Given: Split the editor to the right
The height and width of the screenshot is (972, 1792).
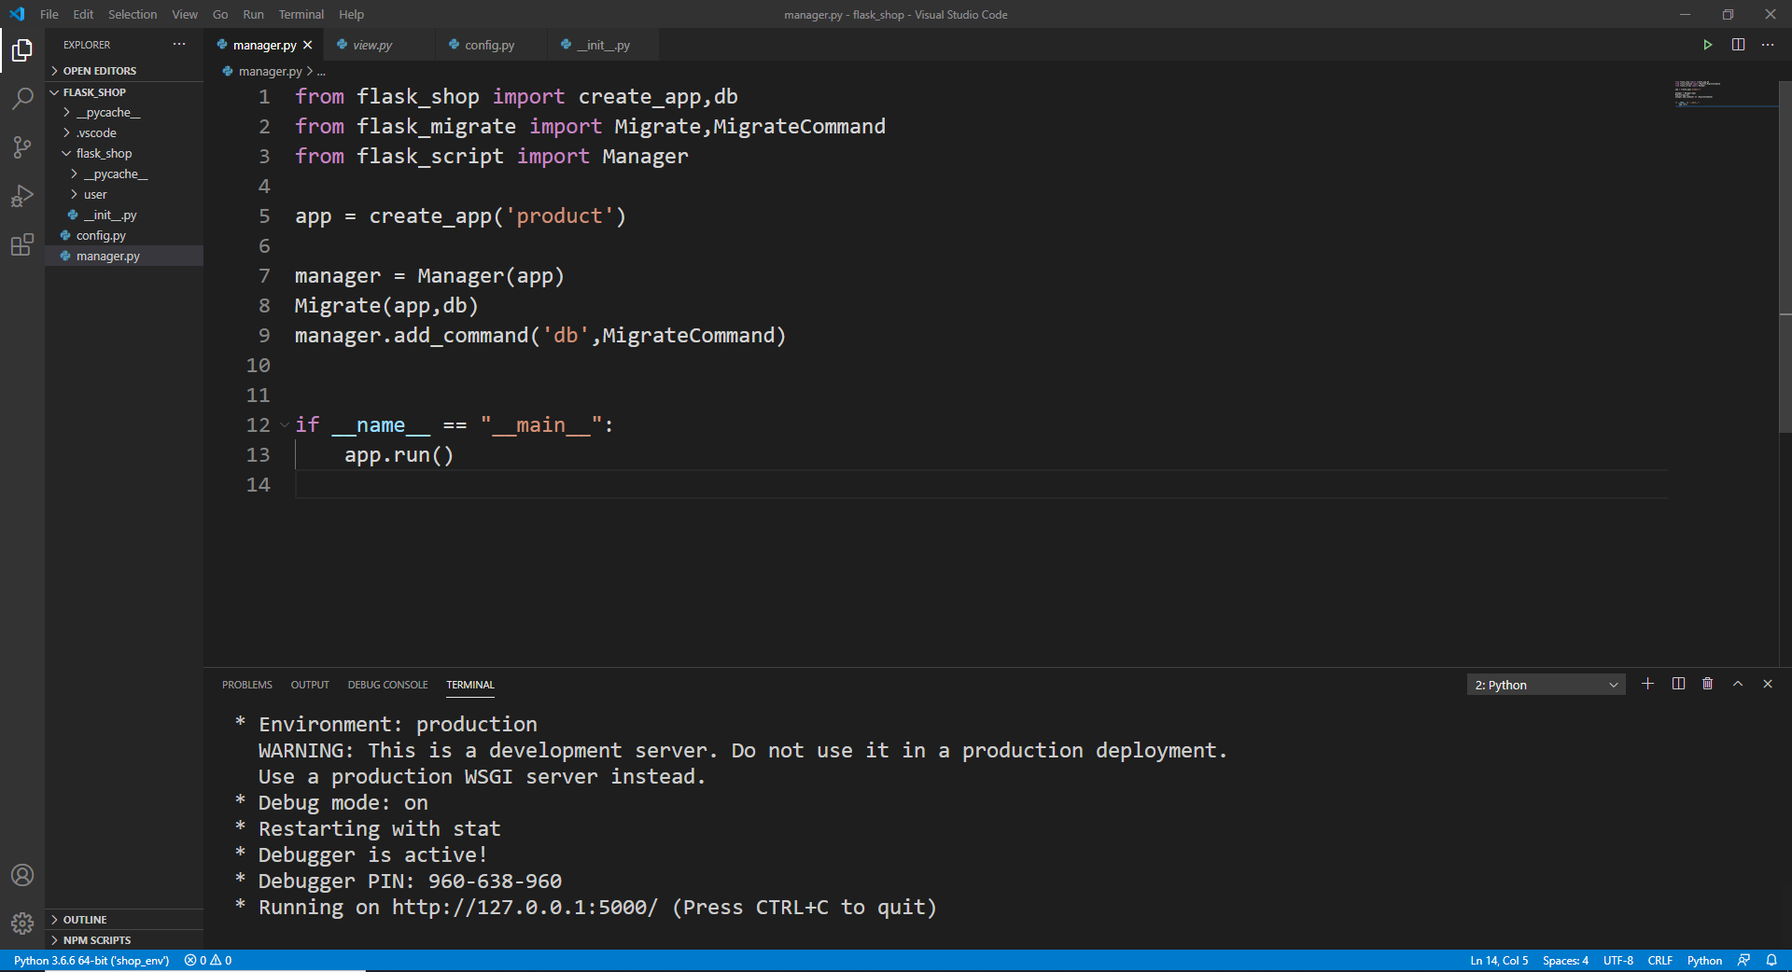Looking at the screenshot, I should pos(1738,45).
